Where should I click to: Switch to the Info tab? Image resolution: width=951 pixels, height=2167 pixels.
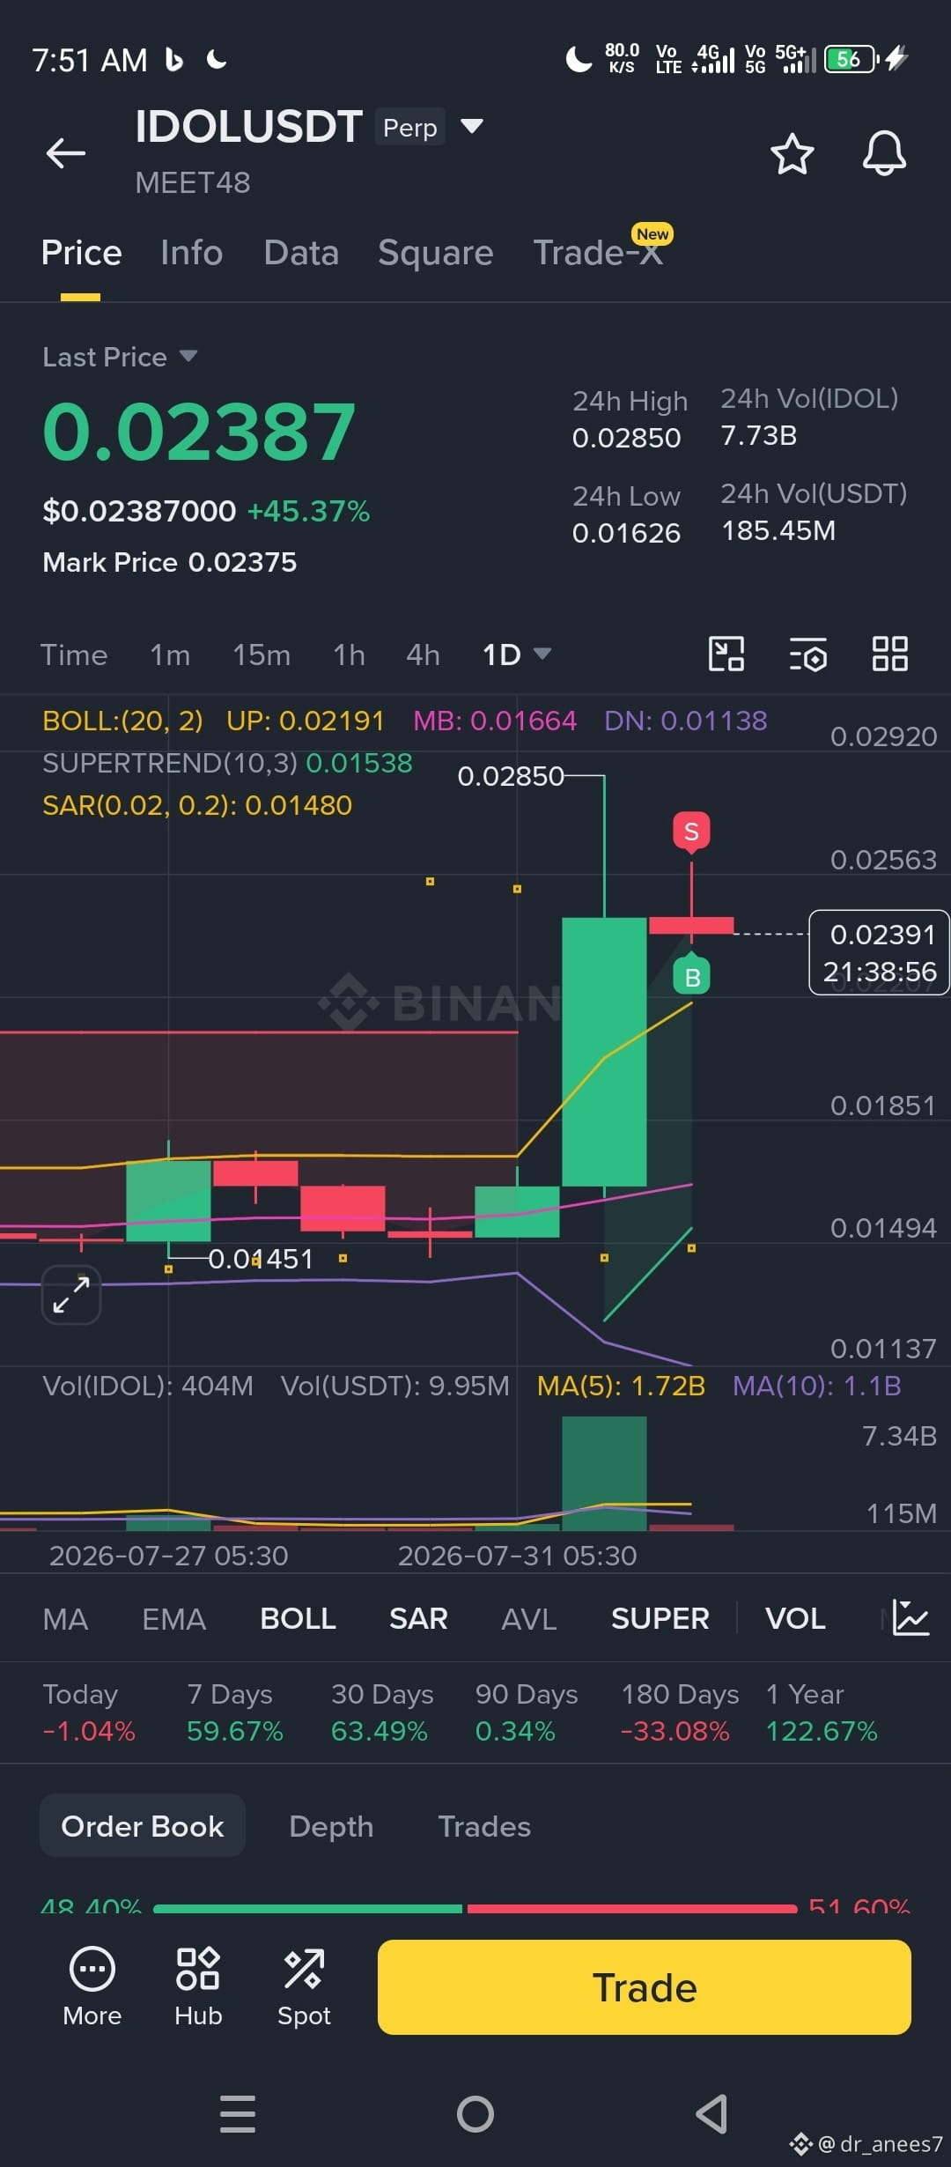[x=192, y=253]
